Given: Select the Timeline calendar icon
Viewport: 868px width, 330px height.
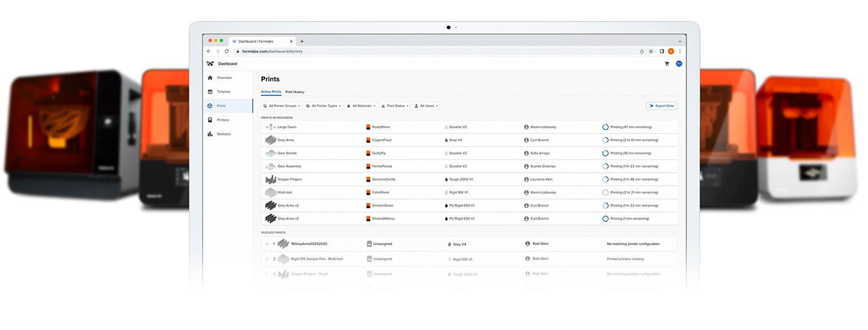Looking at the screenshot, I should 210,91.
